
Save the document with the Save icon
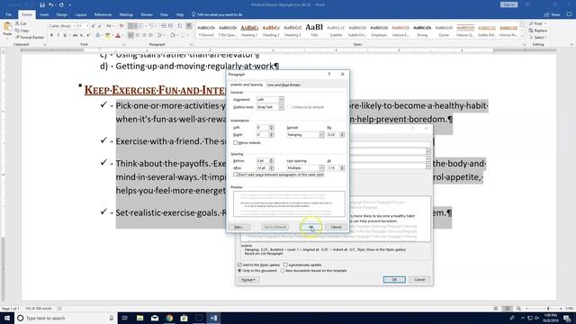(x=42, y=4)
